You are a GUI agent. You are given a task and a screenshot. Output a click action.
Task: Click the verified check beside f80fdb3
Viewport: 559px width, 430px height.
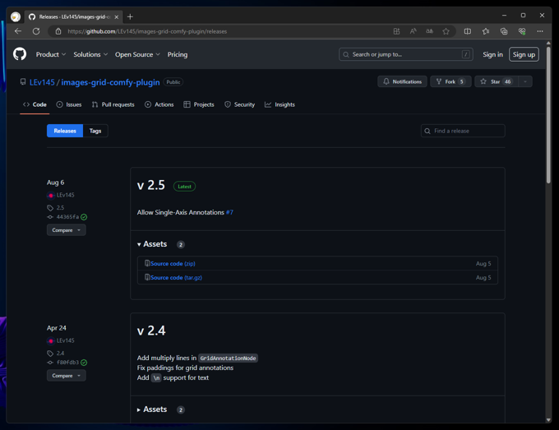(84, 363)
